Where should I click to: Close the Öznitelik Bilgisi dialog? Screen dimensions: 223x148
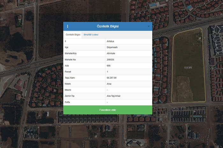pyautogui.click(x=148, y=26)
